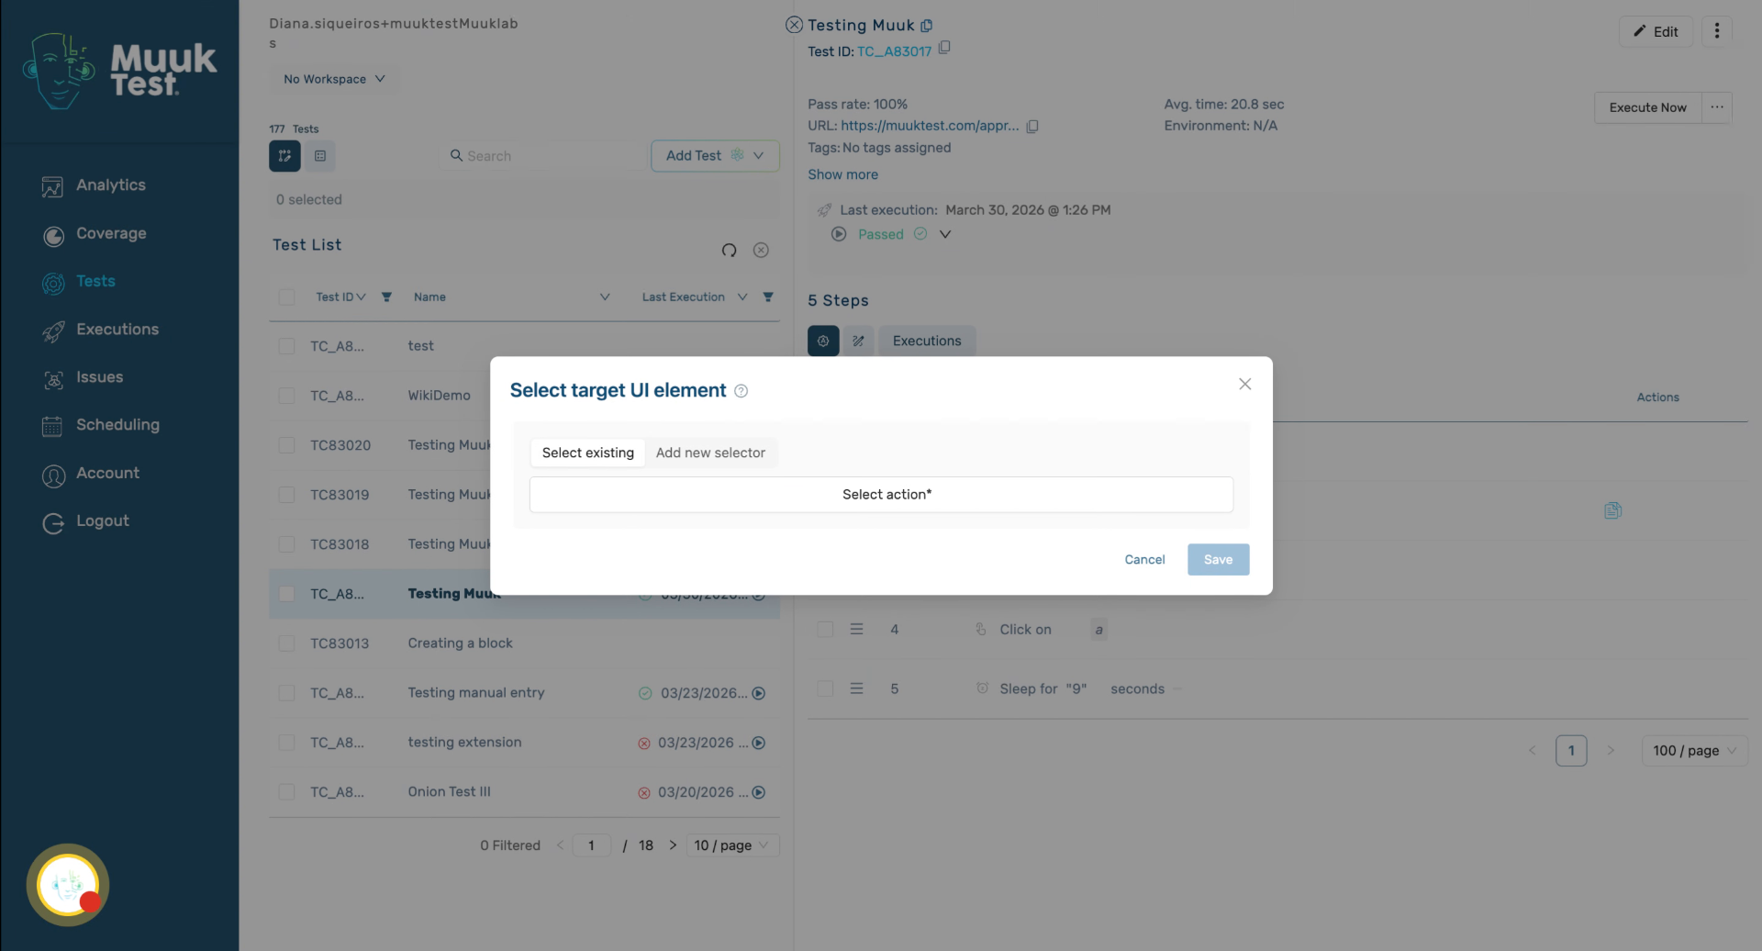Click the copy step icon under Actions
The width and height of the screenshot is (1762, 951).
(x=1612, y=510)
